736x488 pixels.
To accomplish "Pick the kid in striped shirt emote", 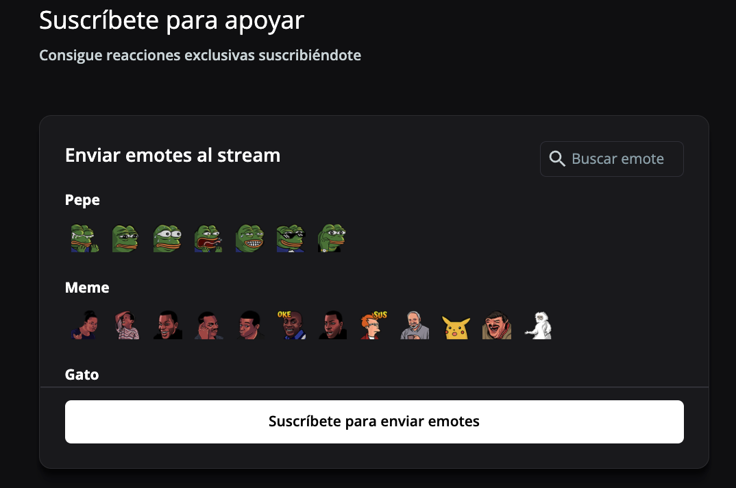I will pyautogui.click(x=126, y=325).
